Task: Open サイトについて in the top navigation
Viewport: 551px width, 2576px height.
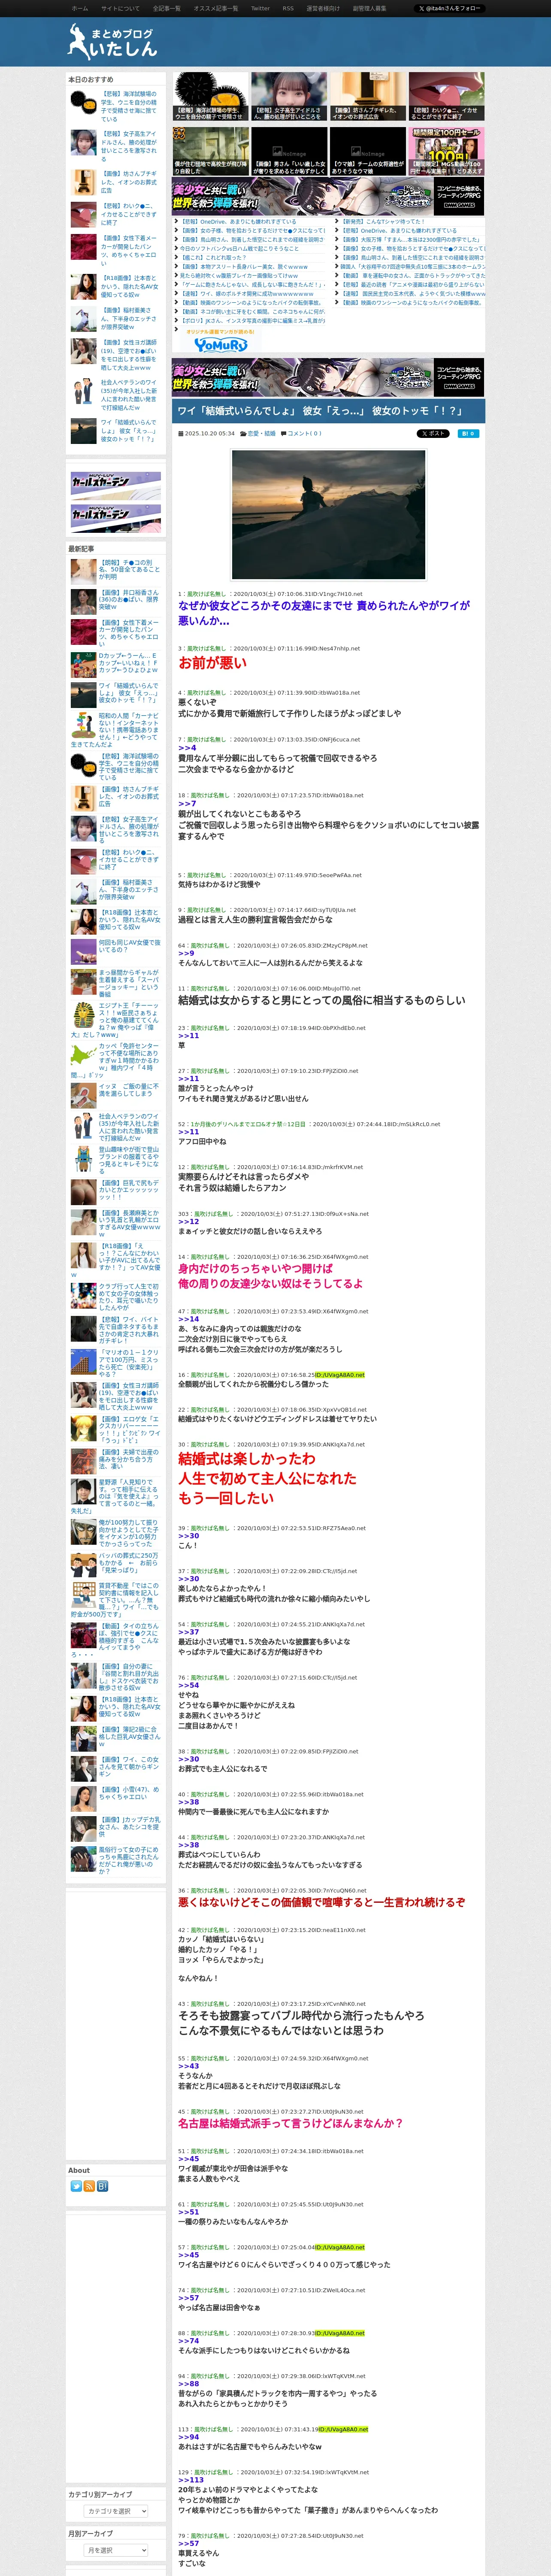Action: coord(120,8)
